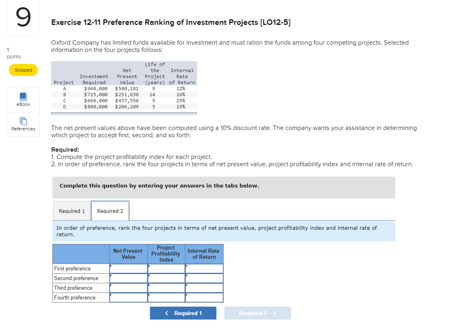Click the question number 9 panel
This screenshot has width=459, height=334.
click(x=23, y=18)
